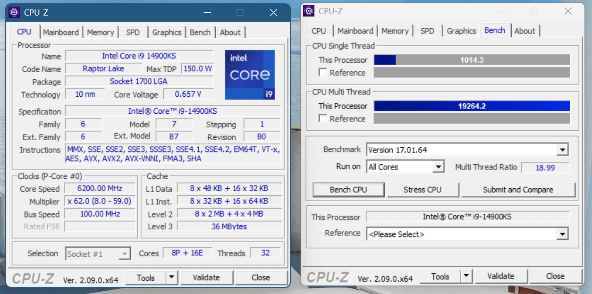The width and height of the screenshot is (592, 294).
Task: Click Tools button in right Bench window
Action: (x=440, y=276)
